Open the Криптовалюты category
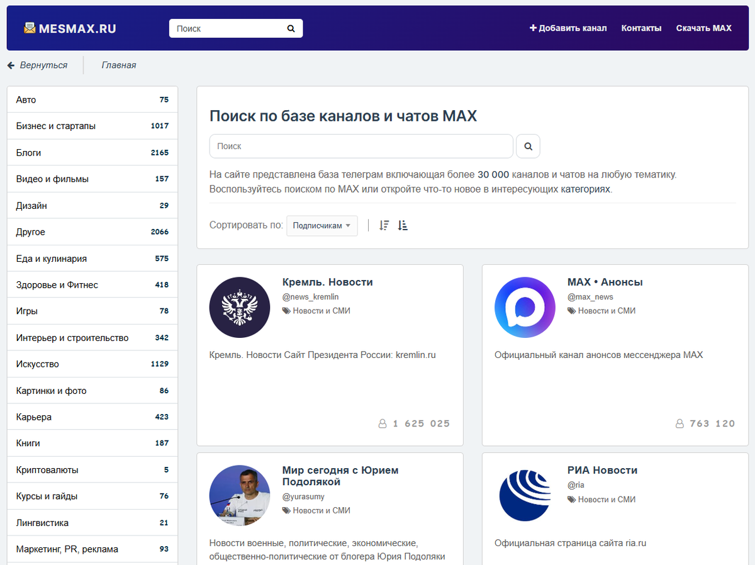 [x=92, y=470]
